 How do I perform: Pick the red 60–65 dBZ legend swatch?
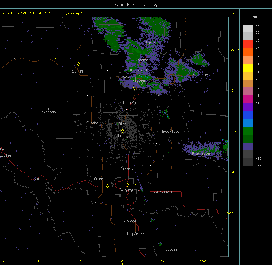[248, 44]
